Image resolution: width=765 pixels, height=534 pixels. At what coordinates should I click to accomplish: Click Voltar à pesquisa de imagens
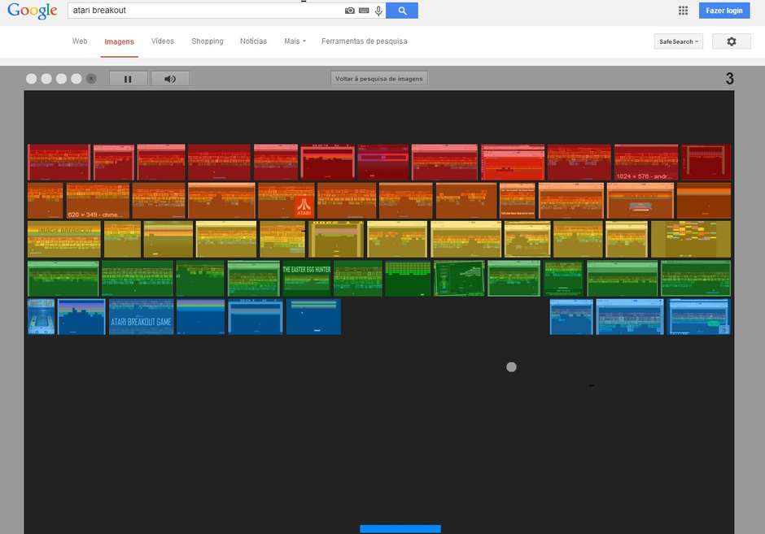click(379, 79)
